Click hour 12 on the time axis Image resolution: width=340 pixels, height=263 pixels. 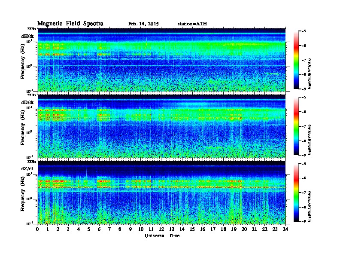point(161,229)
